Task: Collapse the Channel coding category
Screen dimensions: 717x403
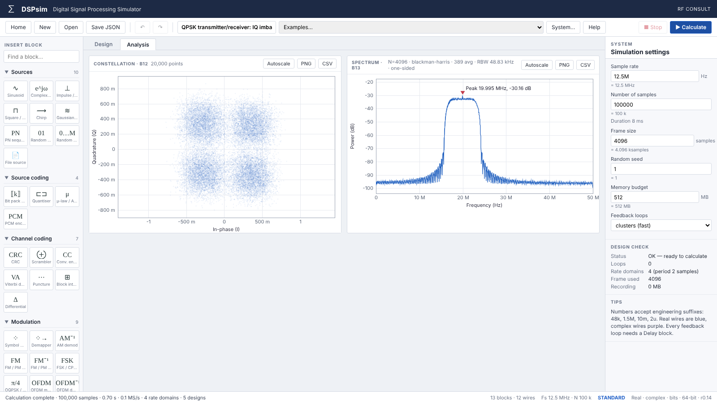Action: tap(41, 239)
